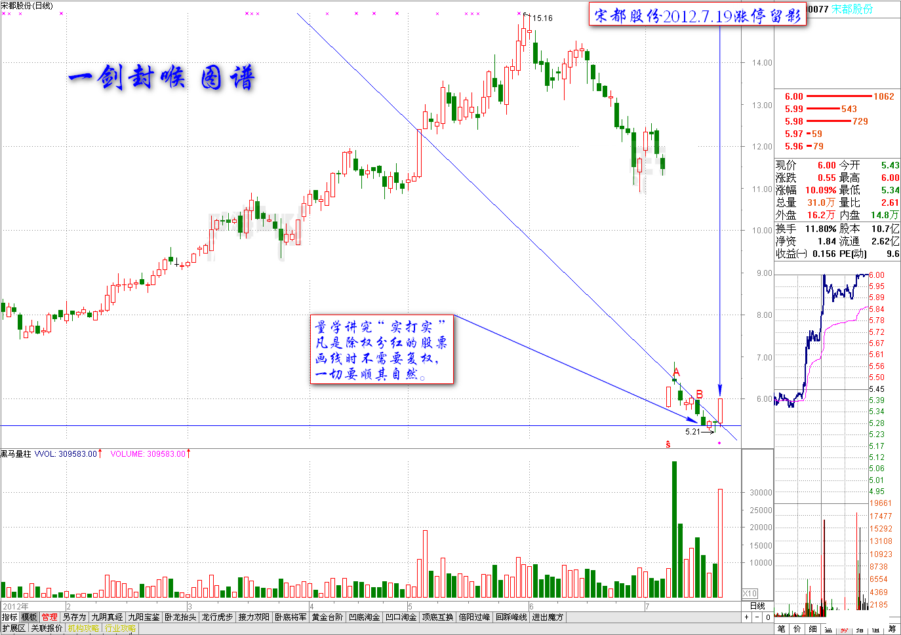Click the 宋都股份 stock name in the quote header

[852, 9]
